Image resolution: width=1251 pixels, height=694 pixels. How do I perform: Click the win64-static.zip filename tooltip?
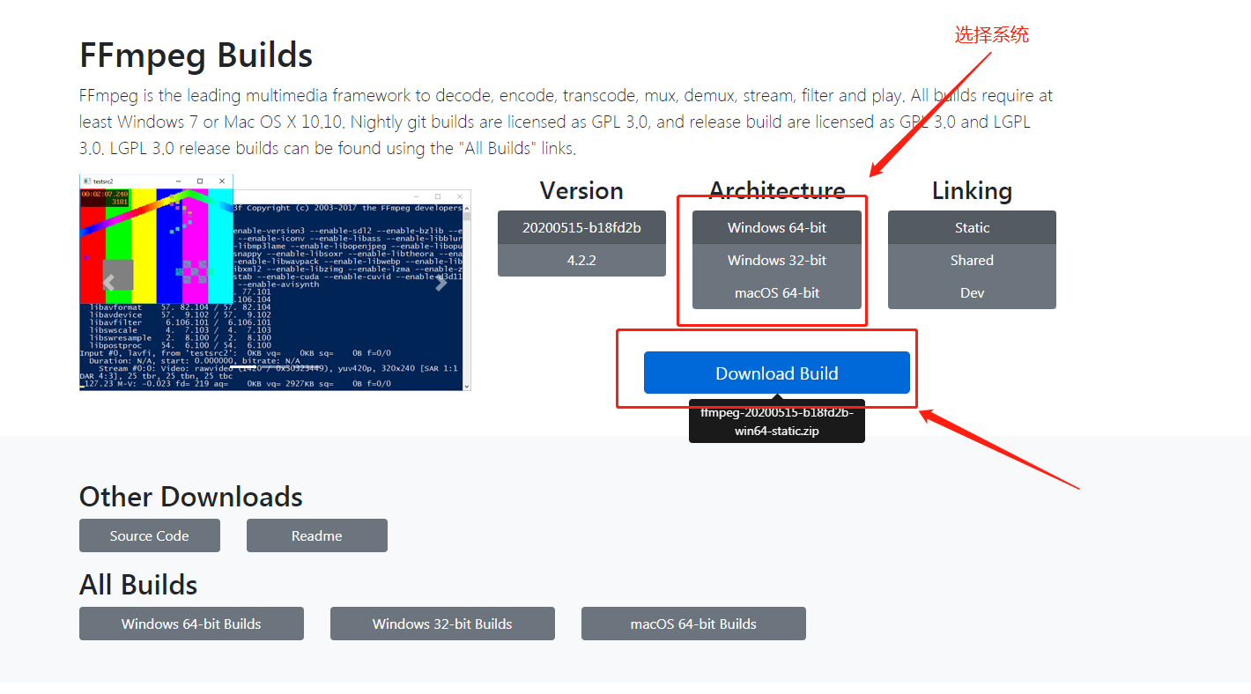(x=777, y=422)
